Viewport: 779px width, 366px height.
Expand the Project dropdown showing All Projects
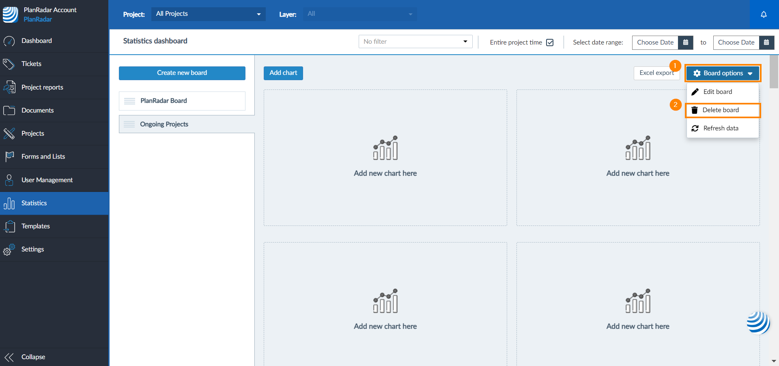pos(208,14)
